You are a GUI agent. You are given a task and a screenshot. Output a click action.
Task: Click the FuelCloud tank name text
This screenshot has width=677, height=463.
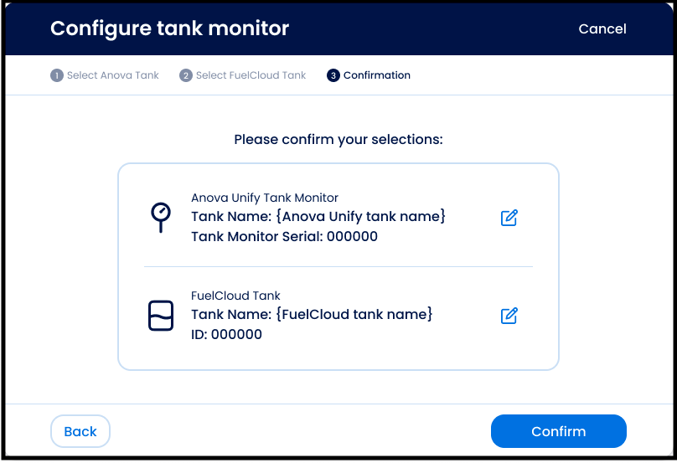(x=312, y=315)
